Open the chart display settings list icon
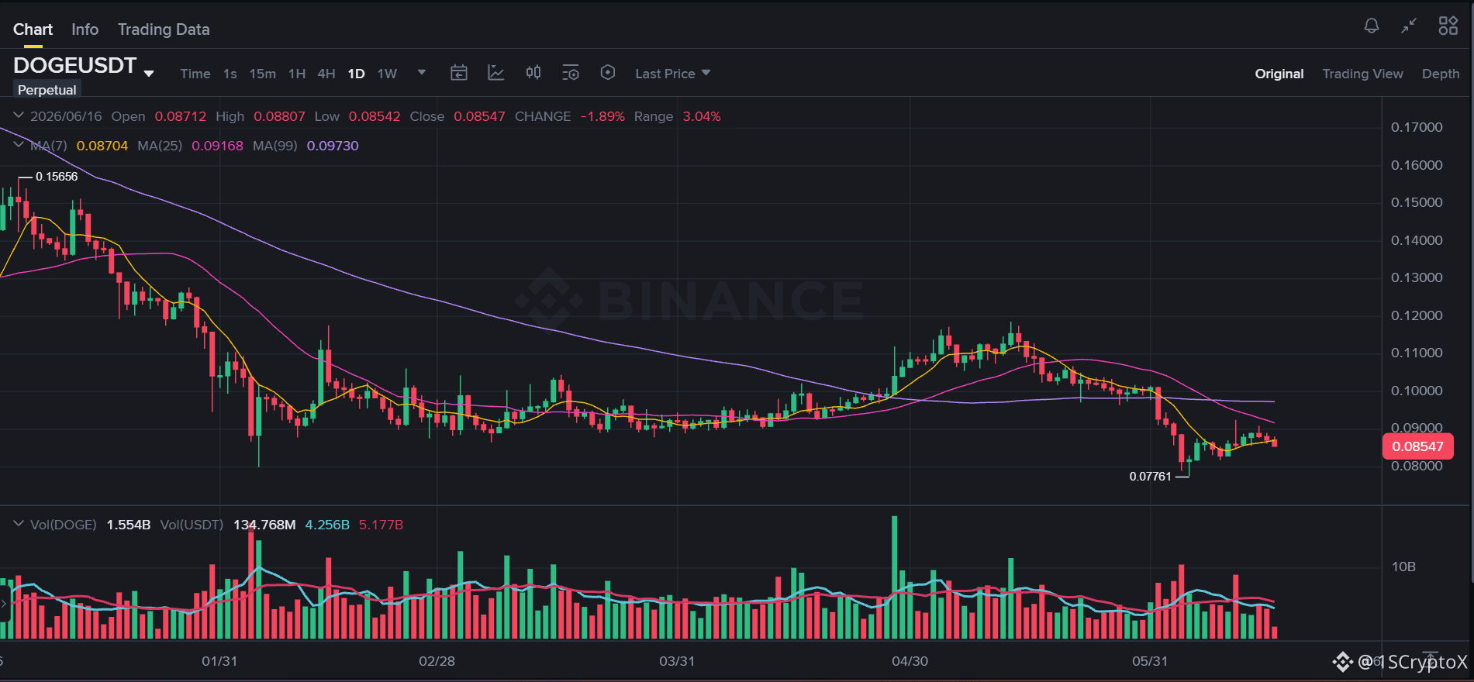This screenshot has width=1474, height=682. pos(571,73)
